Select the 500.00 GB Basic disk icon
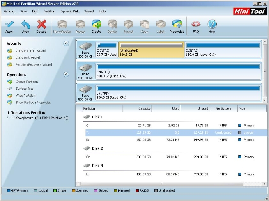 tap(85, 89)
